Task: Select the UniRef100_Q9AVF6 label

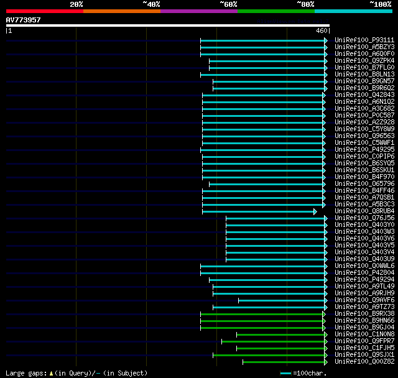Action: tap(364, 300)
